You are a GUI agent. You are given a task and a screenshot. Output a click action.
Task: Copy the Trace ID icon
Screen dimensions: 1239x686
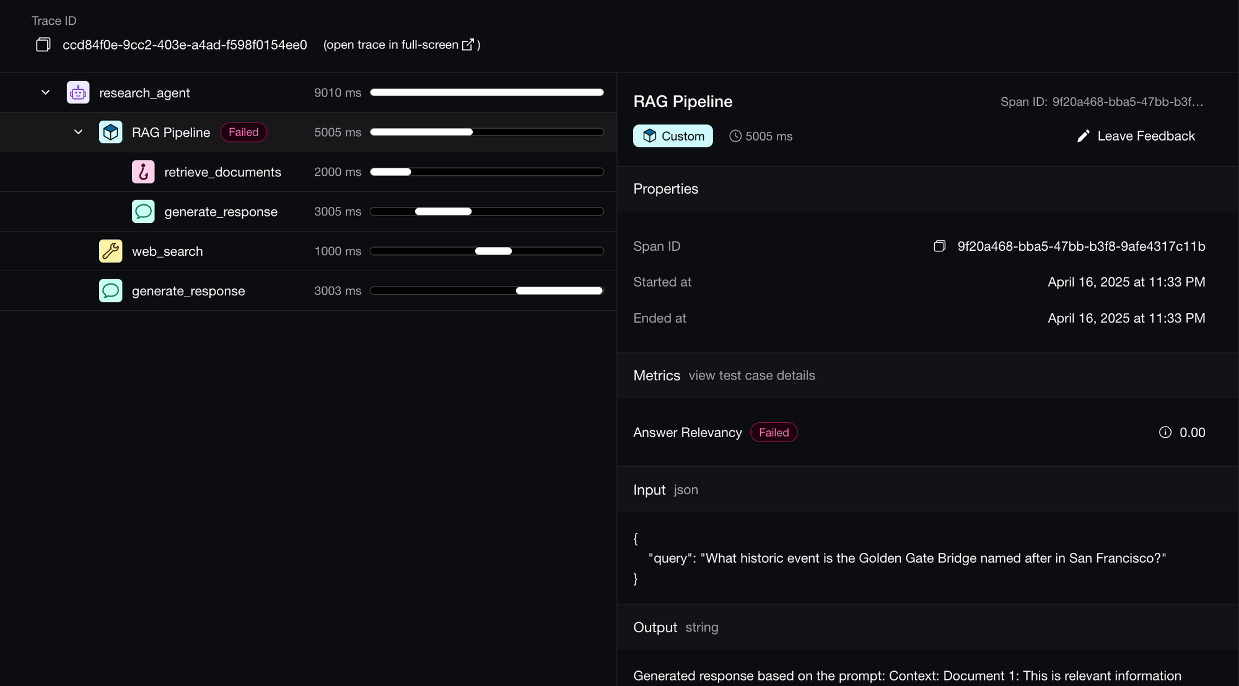(43, 45)
